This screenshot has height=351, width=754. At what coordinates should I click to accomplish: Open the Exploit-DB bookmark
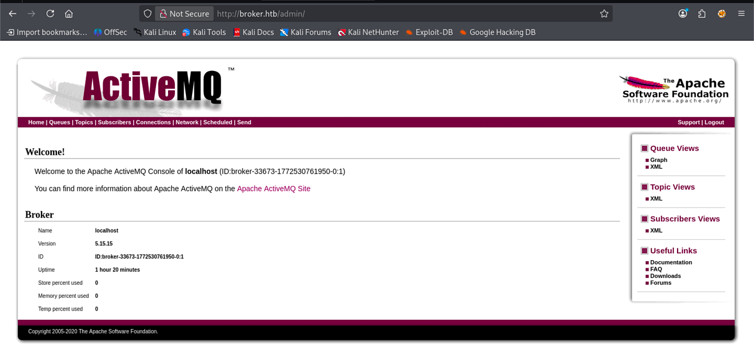pyautogui.click(x=429, y=32)
